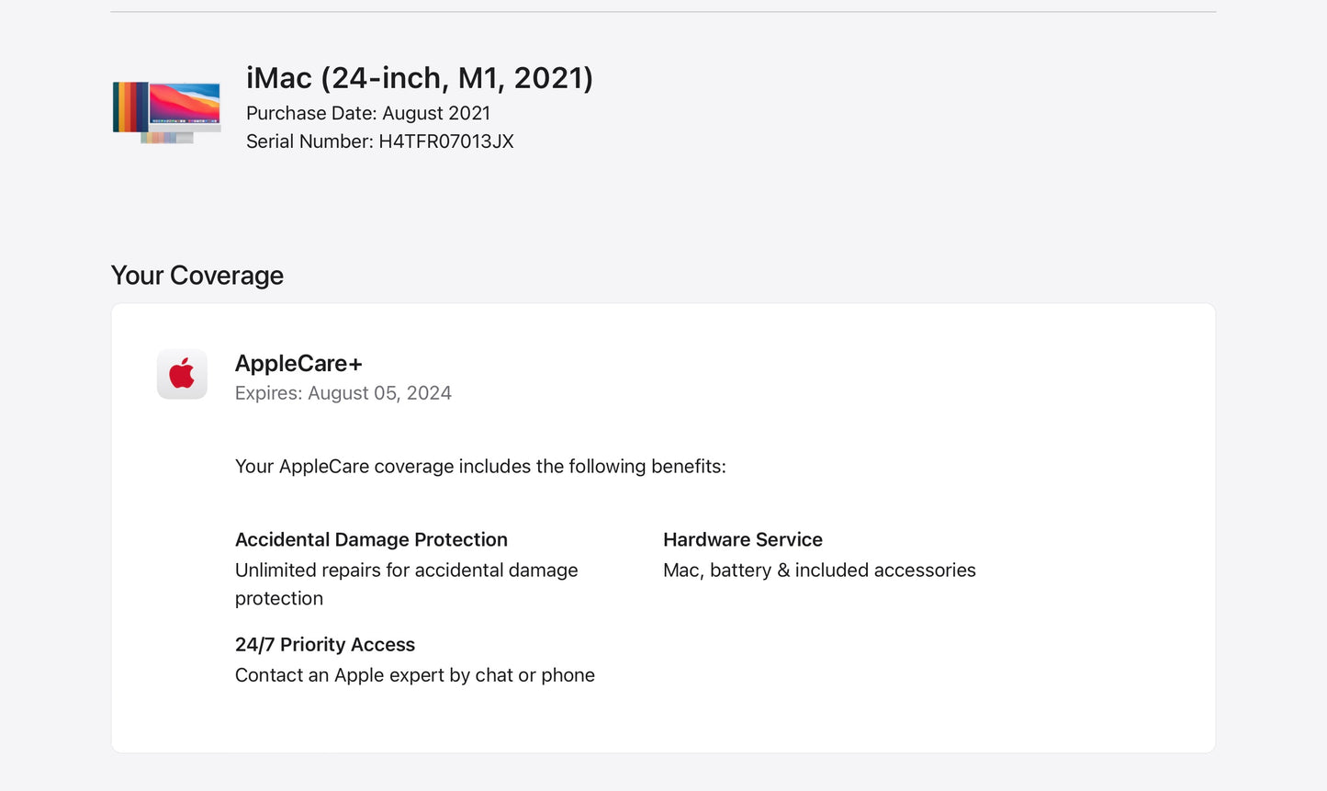Click the Your Coverage section heading
1327x791 pixels.
[197, 276]
